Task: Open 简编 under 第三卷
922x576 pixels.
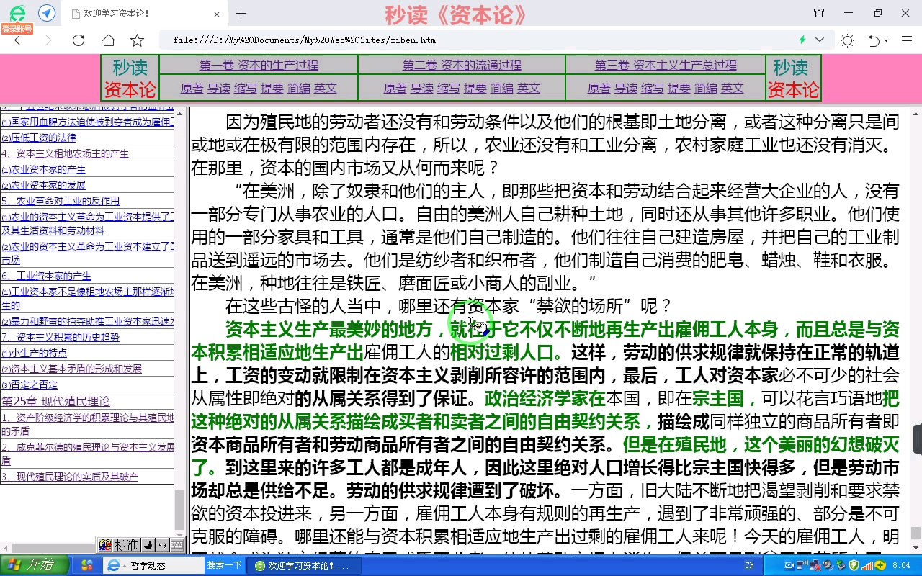Action: (x=706, y=88)
